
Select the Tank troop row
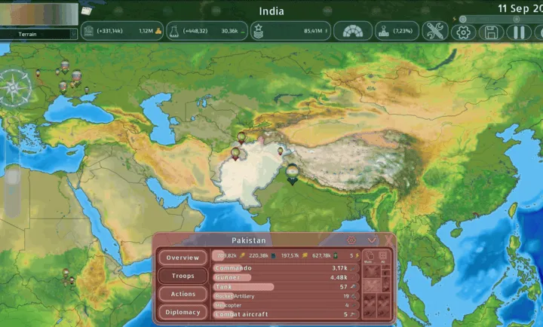coord(286,286)
